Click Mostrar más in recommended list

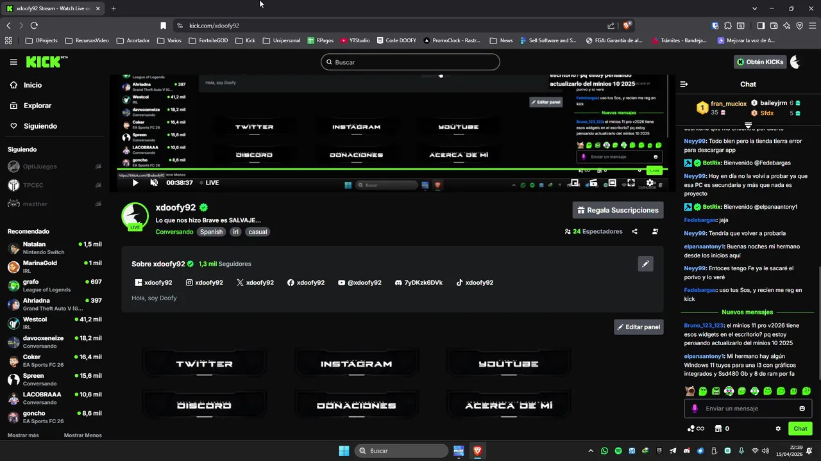click(x=23, y=435)
